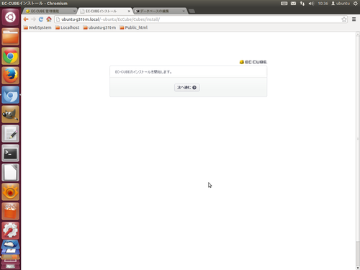Close the EC-CUBEインストール tab
This screenshot has width=360, height=270.
pos(129,11)
